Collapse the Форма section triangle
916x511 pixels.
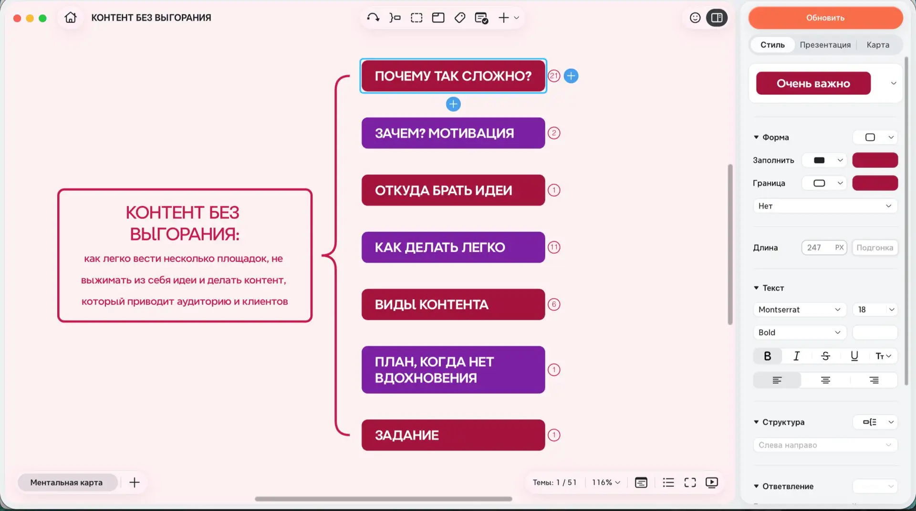click(x=756, y=137)
